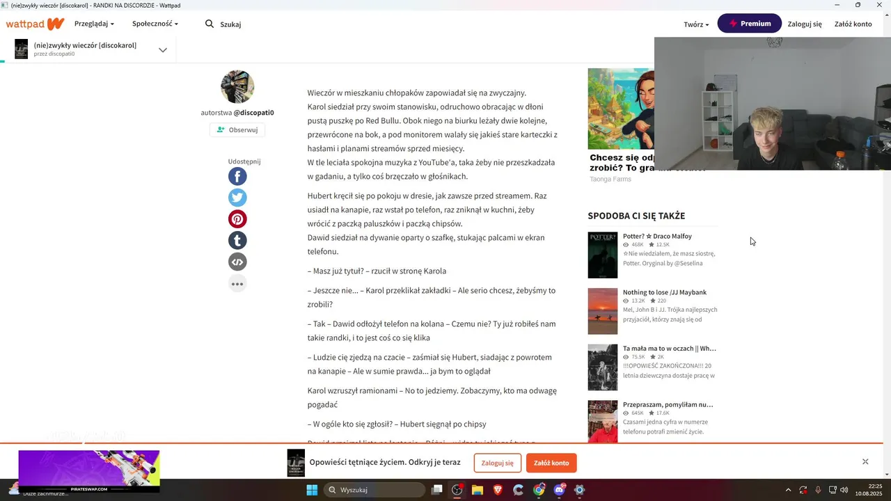Open more share options ellipsis
Viewport: 891px width, 501px height.
(237, 283)
